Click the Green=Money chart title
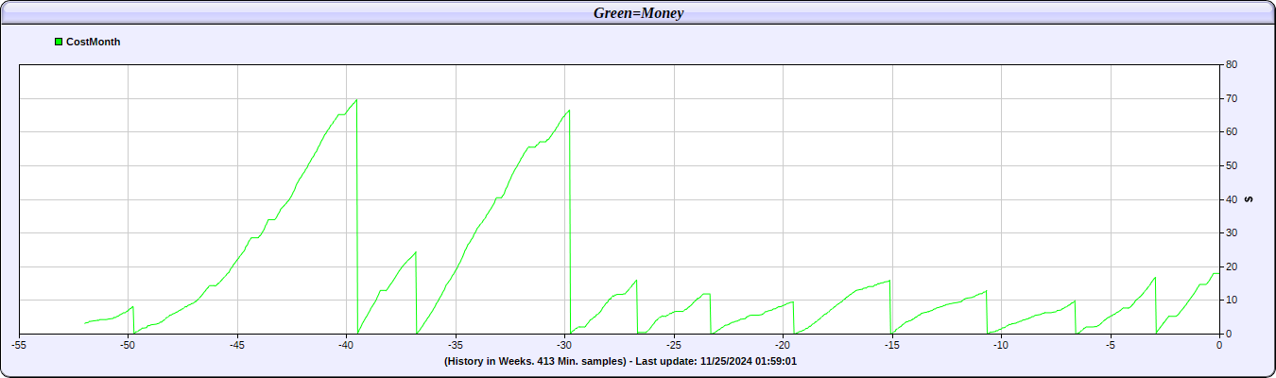 (638, 12)
